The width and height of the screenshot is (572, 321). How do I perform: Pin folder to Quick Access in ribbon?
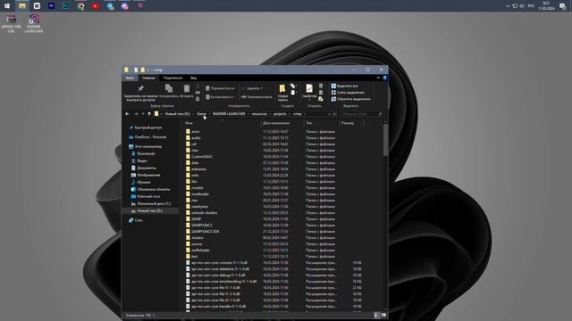tap(141, 93)
